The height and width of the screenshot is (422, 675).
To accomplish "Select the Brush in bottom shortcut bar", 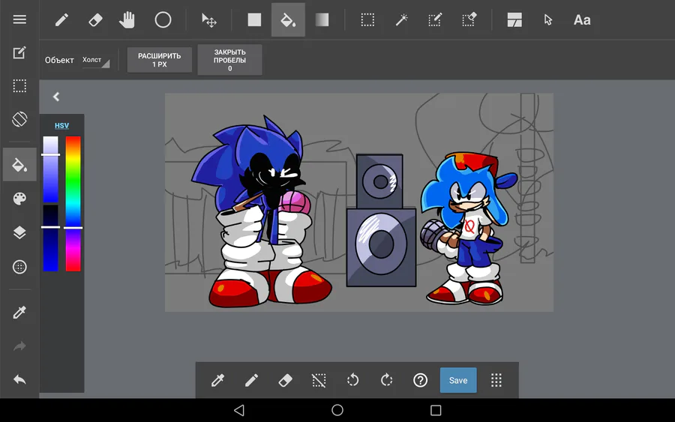I will (251, 380).
